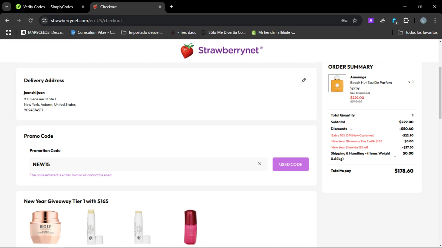
Task: Open the Strawberrynet logo homepage link
Action: coord(221,51)
